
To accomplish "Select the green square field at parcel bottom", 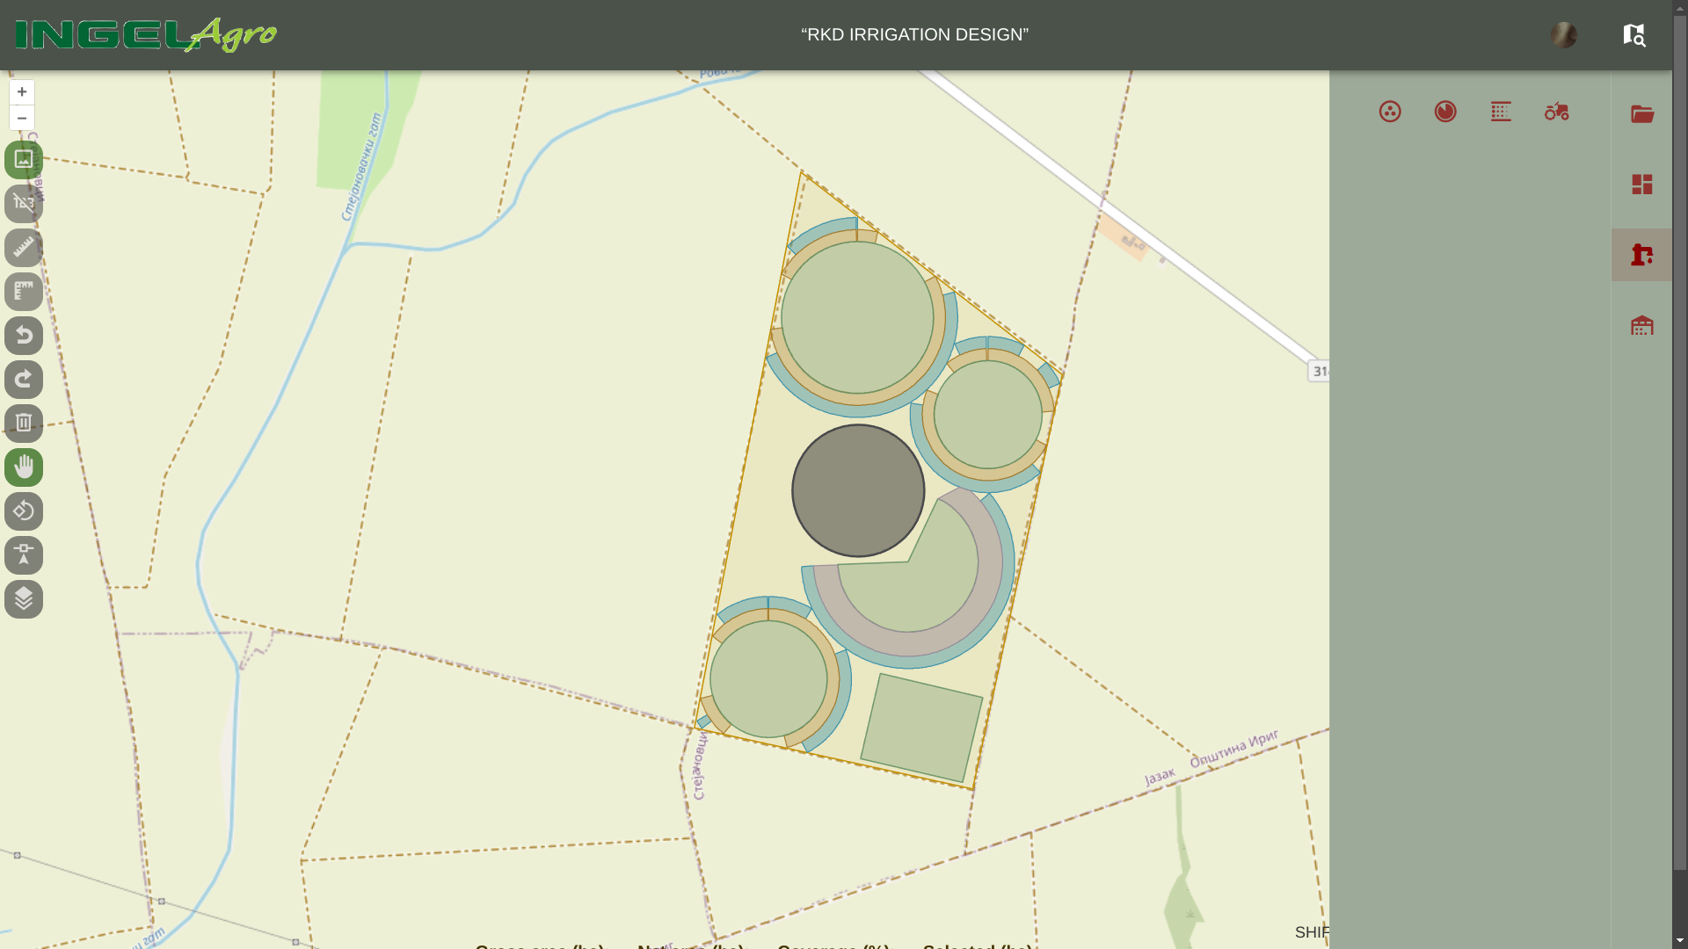I will (921, 728).
